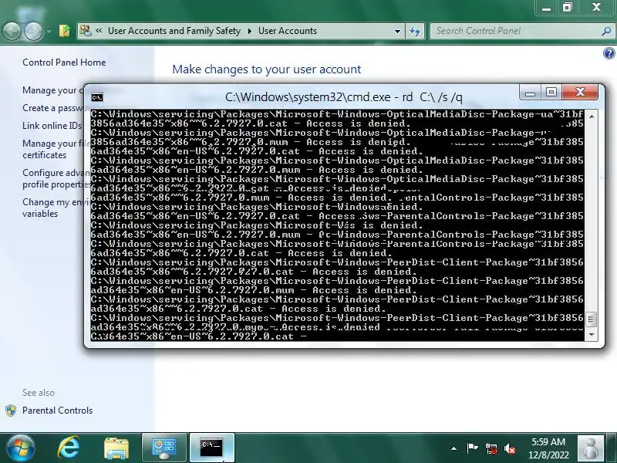
Task: Maximize the cmd.exe window
Action: coord(551,92)
